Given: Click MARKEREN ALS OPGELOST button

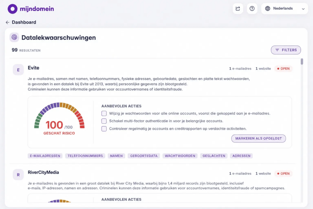Looking at the screenshot, I should coord(259,139).
